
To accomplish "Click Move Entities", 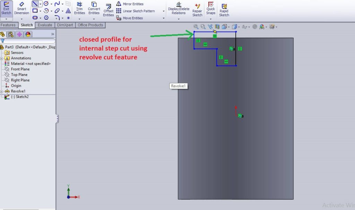I will [130, 18].
